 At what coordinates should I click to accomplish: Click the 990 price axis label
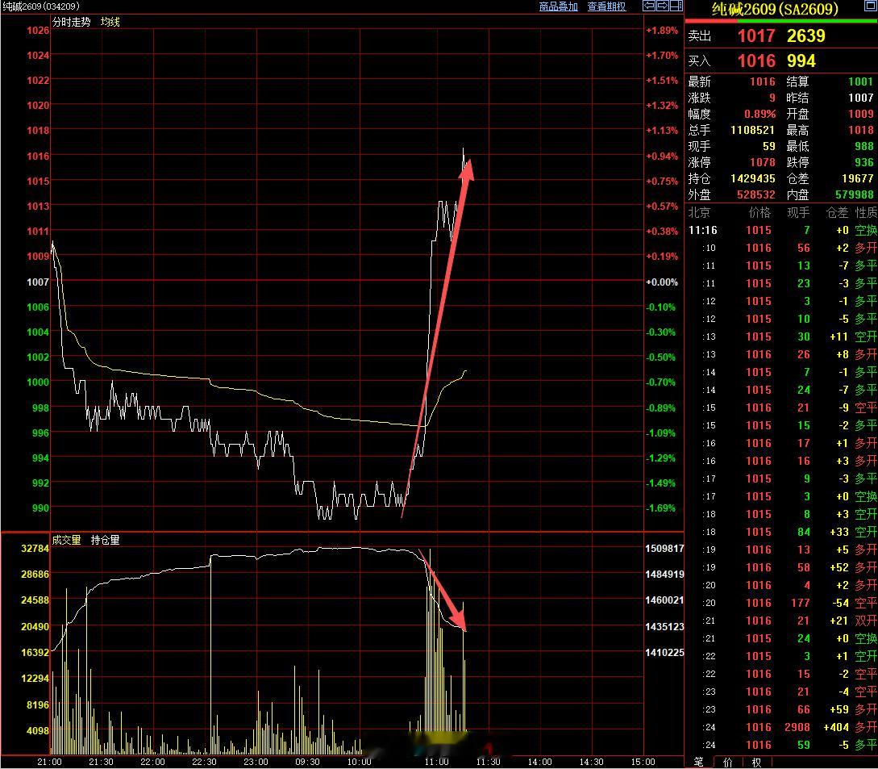coord(41,508)
